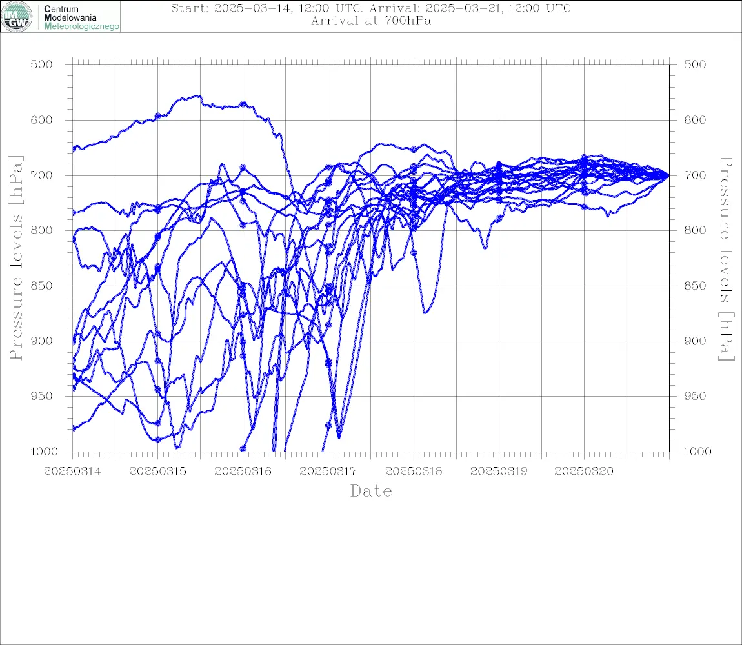This screenshot has width=742, height=645.
Task: Click the date label 20250316
Action: [243, 471]
